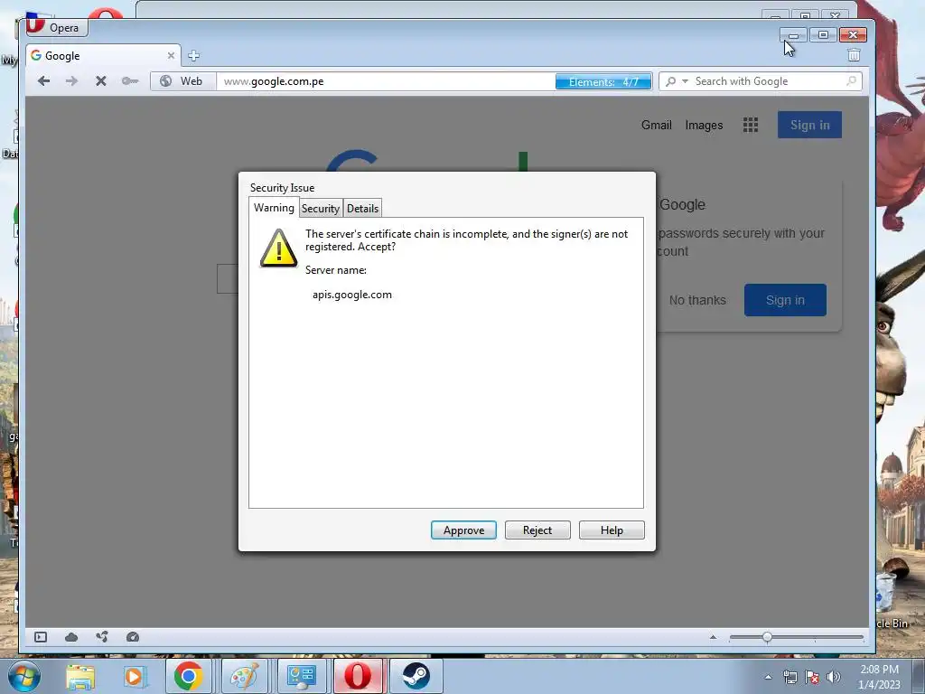Expand the view options arrow near zoom
This screenshot has height=694, width=925.
713,637
